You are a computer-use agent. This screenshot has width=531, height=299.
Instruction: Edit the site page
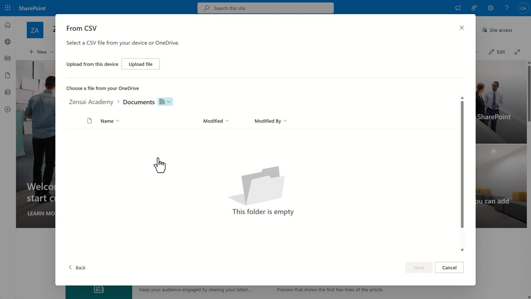tap(497, 52)
